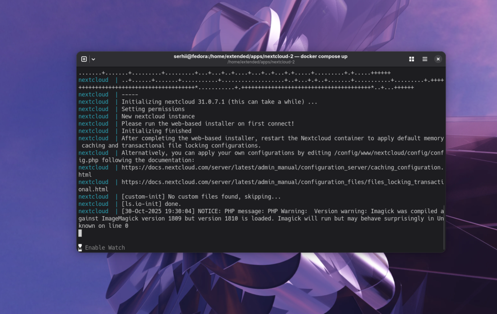Open the terminal hamburger menu
Screen dimensions: 497x314
[x=425, y=59]
